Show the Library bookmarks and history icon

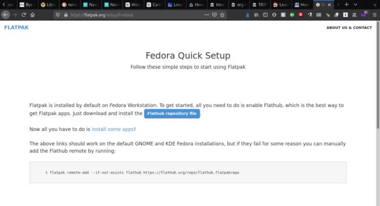pyautogui.click(x=256, y=15)
